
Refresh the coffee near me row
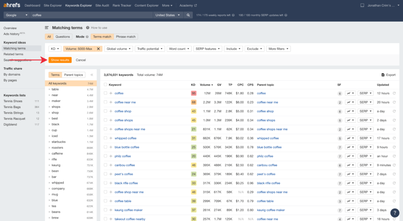click(x=394, y=102)
